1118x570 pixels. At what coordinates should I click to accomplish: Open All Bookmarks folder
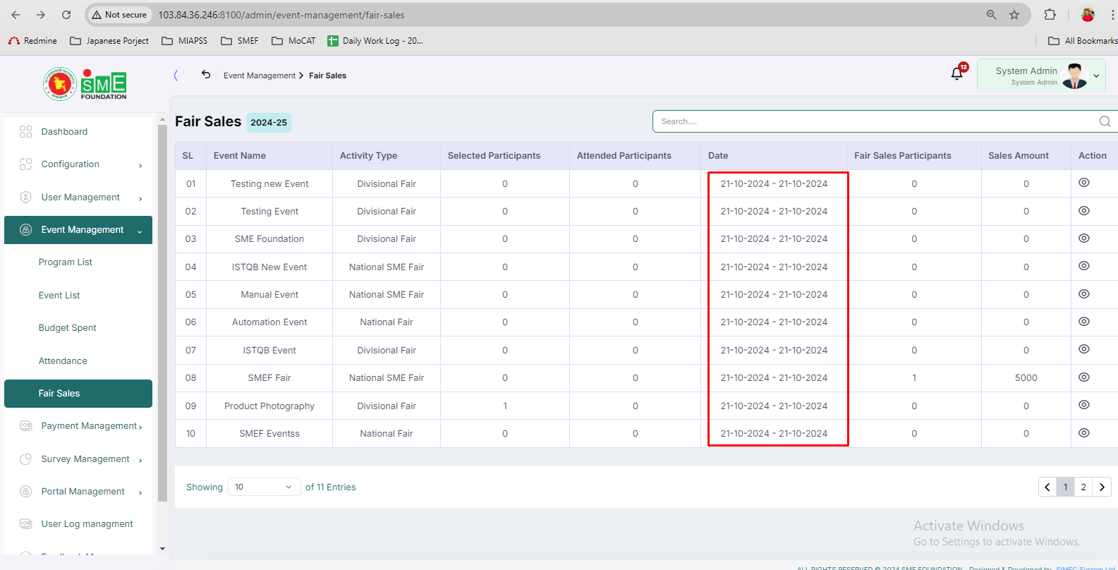1083,41
